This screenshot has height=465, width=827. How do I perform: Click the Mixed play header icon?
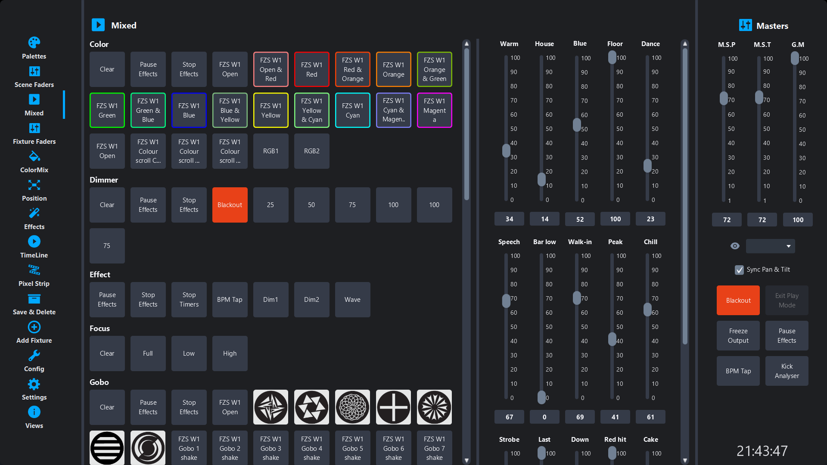pyautogui.click(x=98, y=25)
